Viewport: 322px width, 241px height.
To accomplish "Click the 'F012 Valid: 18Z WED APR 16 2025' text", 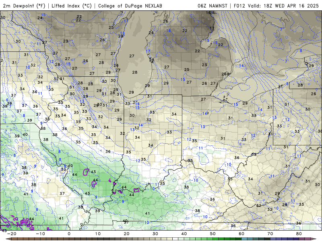I will (276, 6).
